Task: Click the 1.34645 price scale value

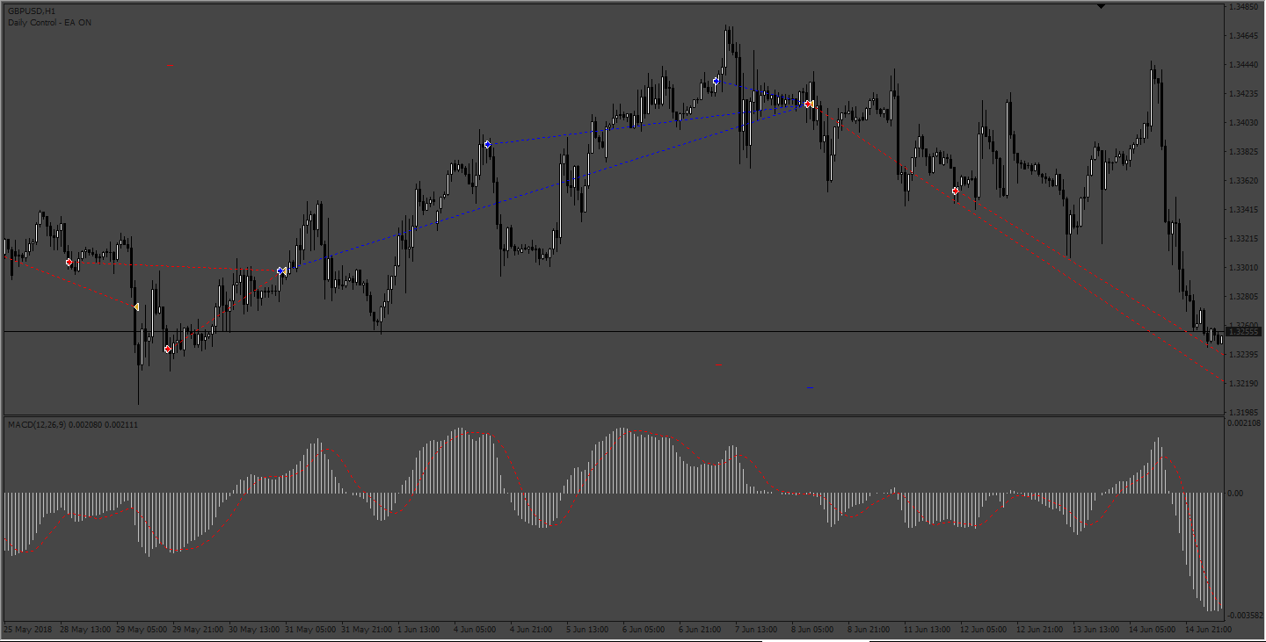Action: 1245,36
